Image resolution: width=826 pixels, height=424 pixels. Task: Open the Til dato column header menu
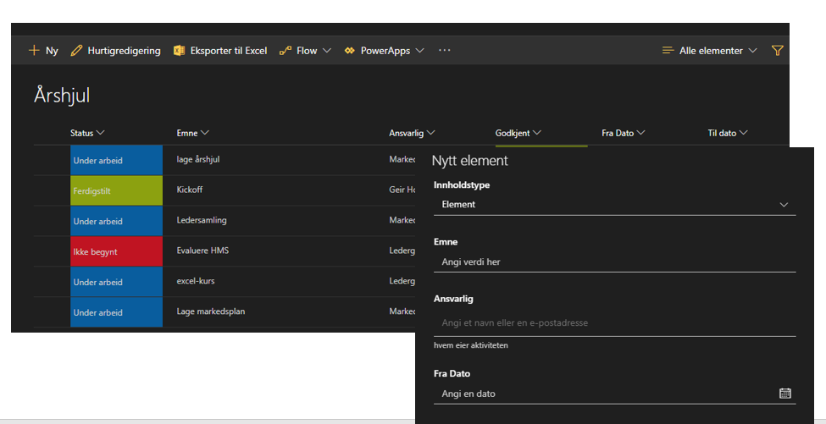click(x=728, y=133)
